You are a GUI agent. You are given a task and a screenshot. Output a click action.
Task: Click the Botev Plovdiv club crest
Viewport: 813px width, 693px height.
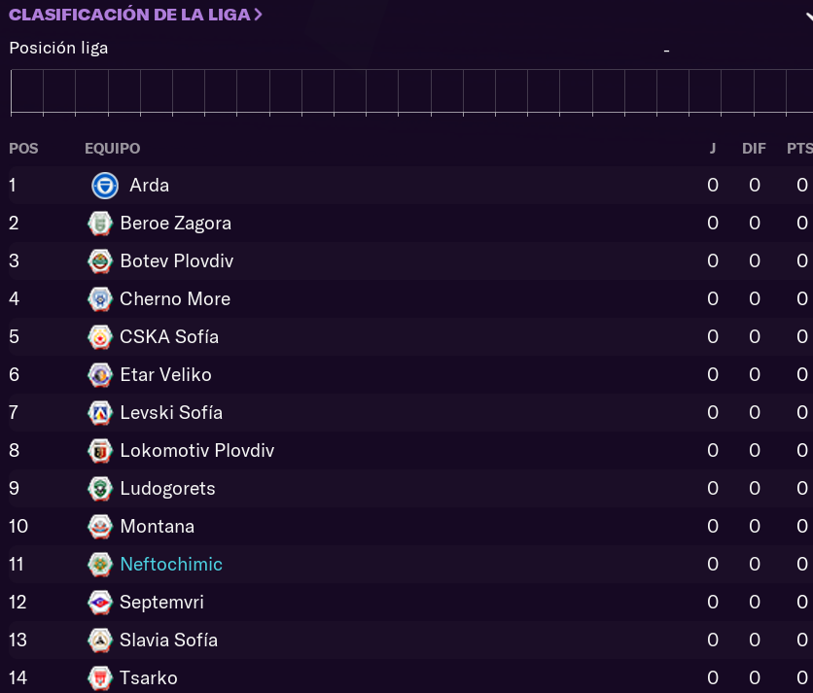pyautogui.click(x=99, y=261)
